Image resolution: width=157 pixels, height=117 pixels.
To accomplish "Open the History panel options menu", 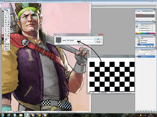I will click(154, 37).
